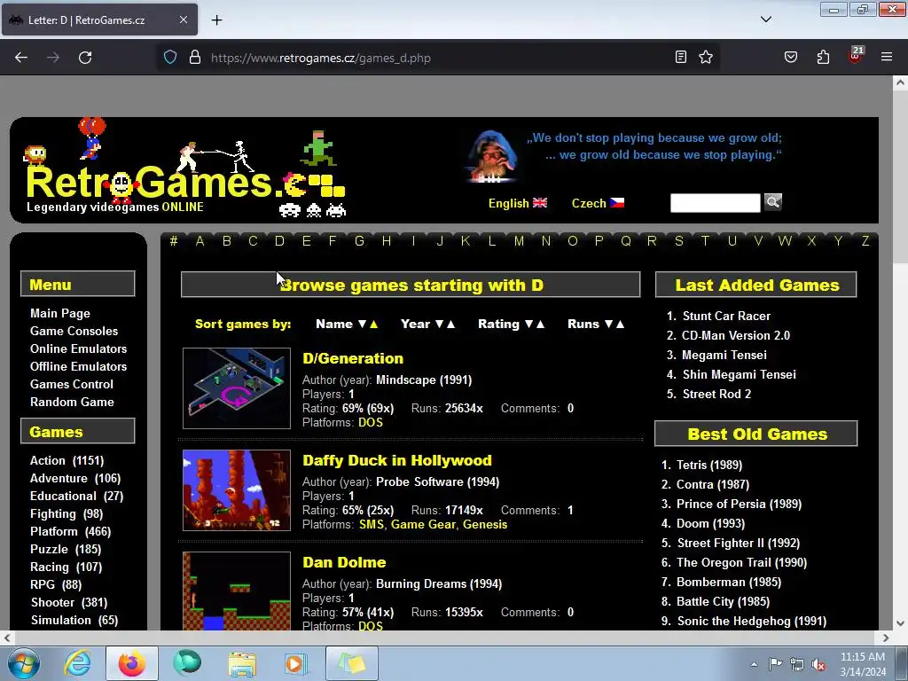The width and height of the screenshot is (908, 681).
Task: Select the # symbol in alphabet bar
Action: [174, 241]
